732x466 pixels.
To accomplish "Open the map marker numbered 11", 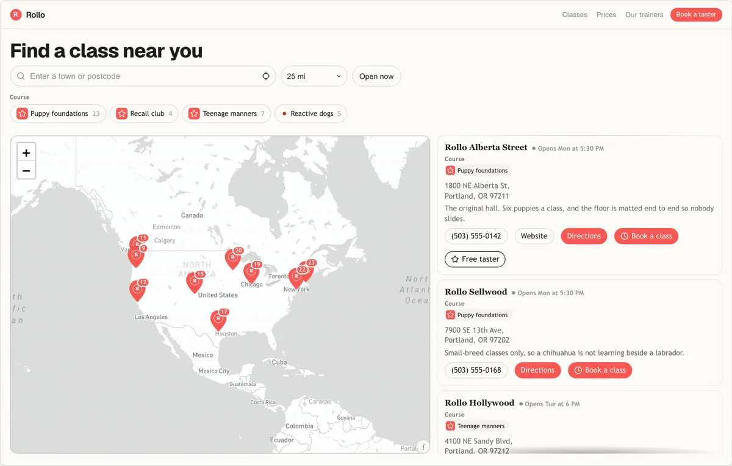I will [x=138, y=243].
